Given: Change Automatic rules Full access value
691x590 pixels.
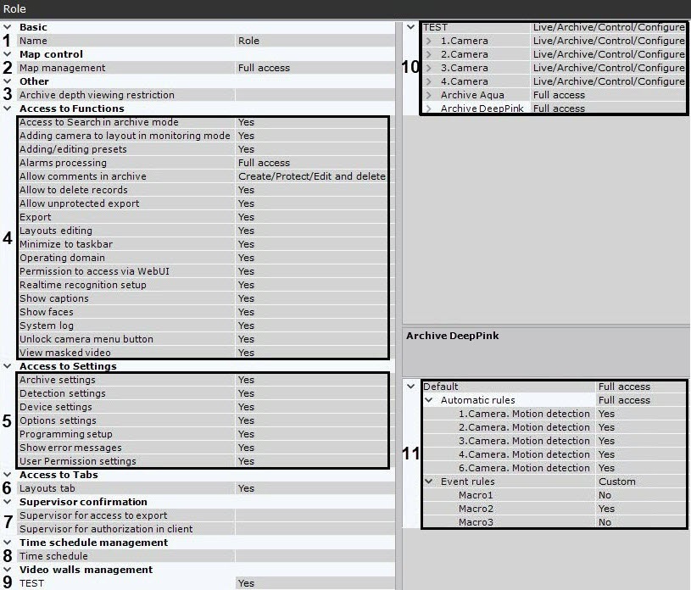Looking at the screenshot, I should click(x=641, y=400).
